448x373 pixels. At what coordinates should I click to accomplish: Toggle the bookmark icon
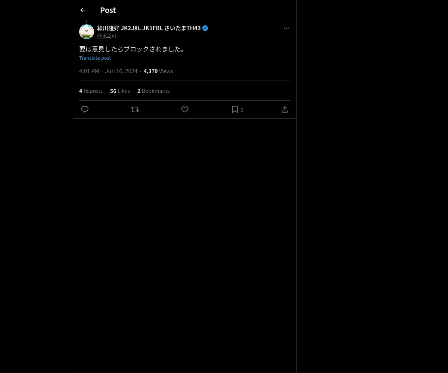pyautogui.click(x=235, y=109)
